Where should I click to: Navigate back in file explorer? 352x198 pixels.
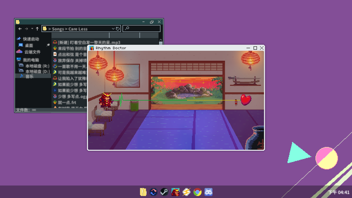coord(20,29)
